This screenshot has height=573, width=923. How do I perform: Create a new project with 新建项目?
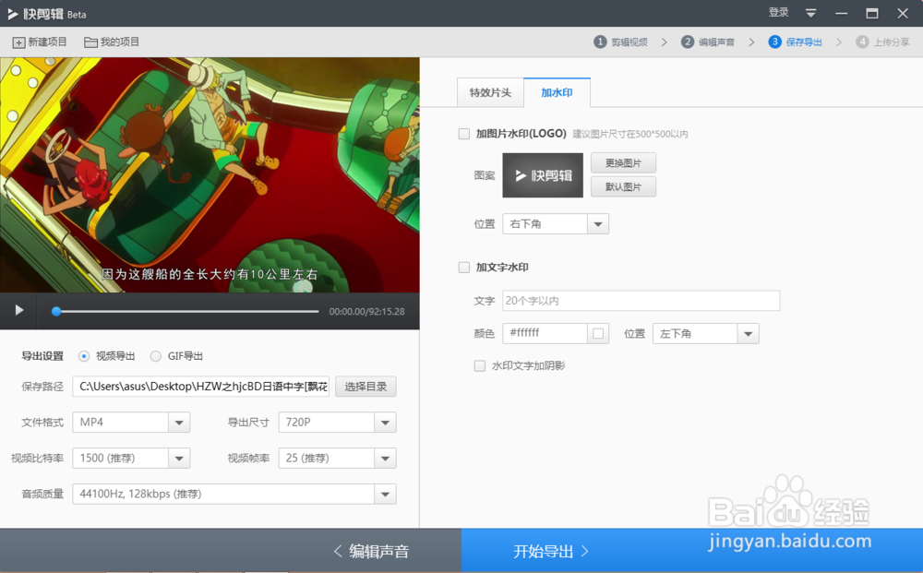tap(40, 42)
